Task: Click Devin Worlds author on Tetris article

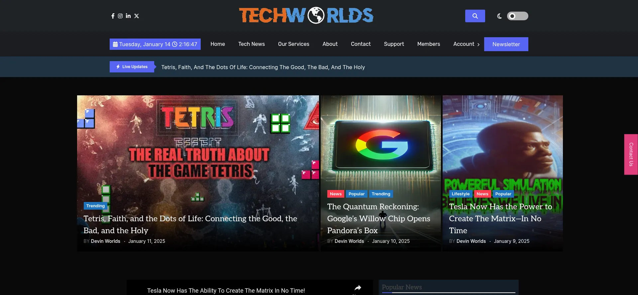Action: (x=106, y=241)
